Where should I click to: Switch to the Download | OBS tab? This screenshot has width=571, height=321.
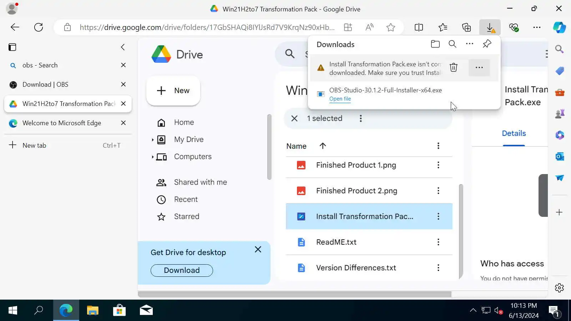pyautogui.click(x=68, y=85)
